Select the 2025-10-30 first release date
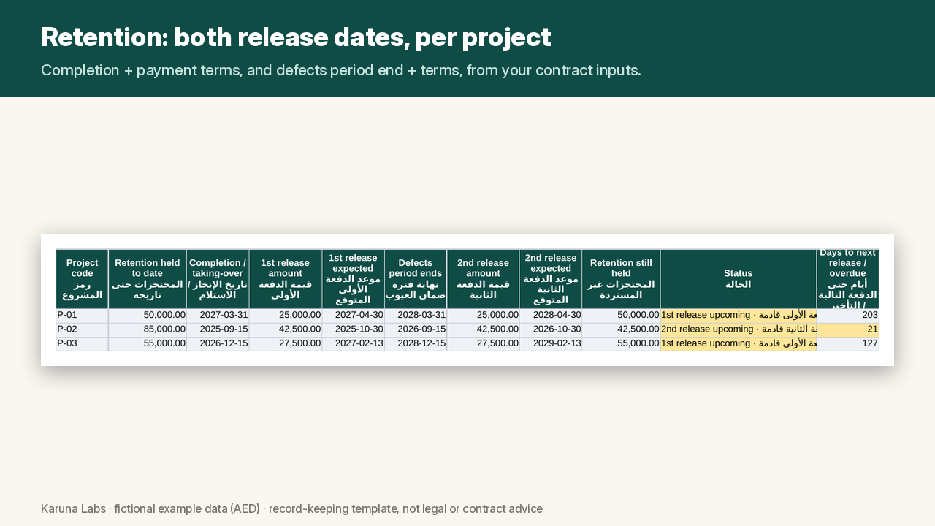The width and height of the screenshot is (935, 526). coord(354,329)
